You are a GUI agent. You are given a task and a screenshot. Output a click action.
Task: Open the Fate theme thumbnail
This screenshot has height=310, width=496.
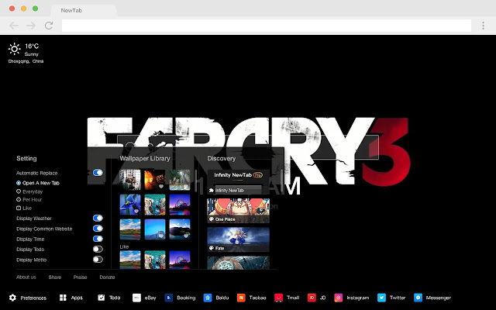pyautogui.click(x=238, y=239)
